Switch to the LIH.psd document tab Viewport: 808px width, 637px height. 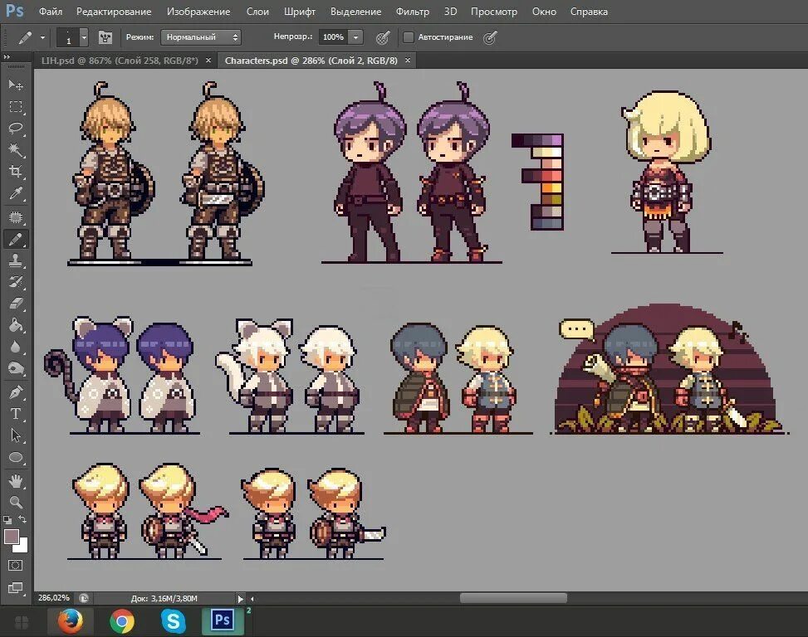pos(120,61)
